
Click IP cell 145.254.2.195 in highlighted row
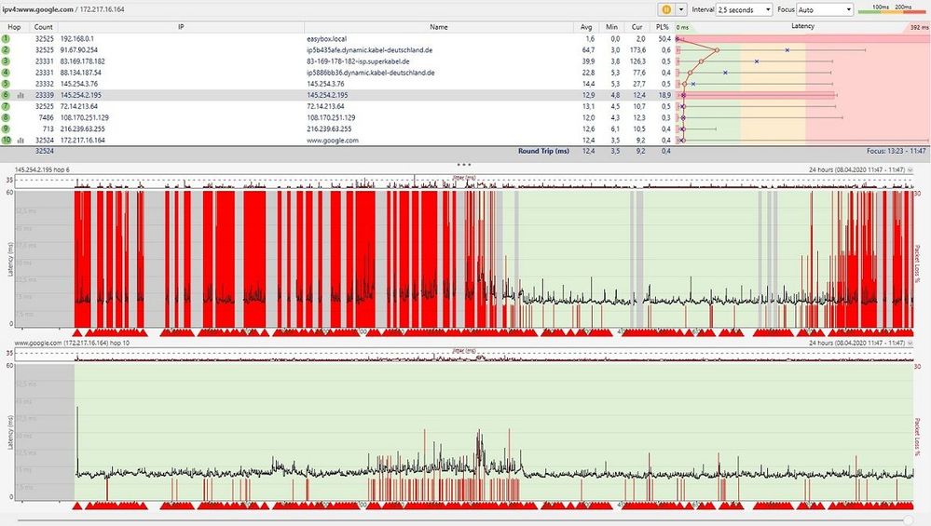pyautogui.click(x=81, y=95)
